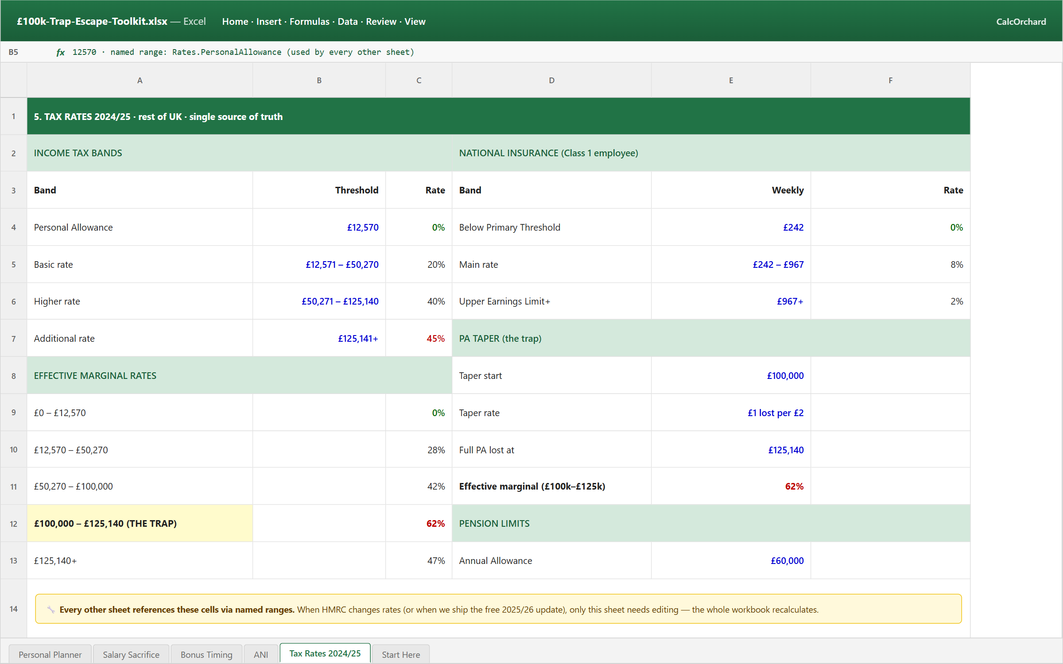This screenshot has width=1063, height=664.
Task: Click the B5 name box
Action: coord(14,52)
